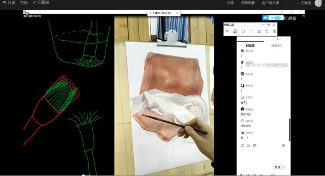Screen dimensions: 325x176
Task: Toggle the 已报名 enrollment status
Action: 41,3
